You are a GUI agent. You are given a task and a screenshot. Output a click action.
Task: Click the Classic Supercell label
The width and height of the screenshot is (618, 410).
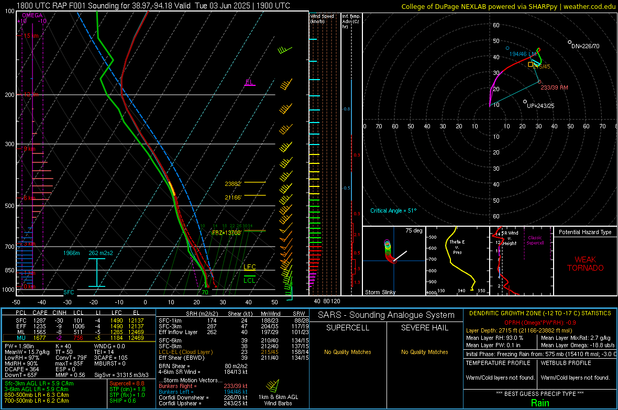(535, 240)
